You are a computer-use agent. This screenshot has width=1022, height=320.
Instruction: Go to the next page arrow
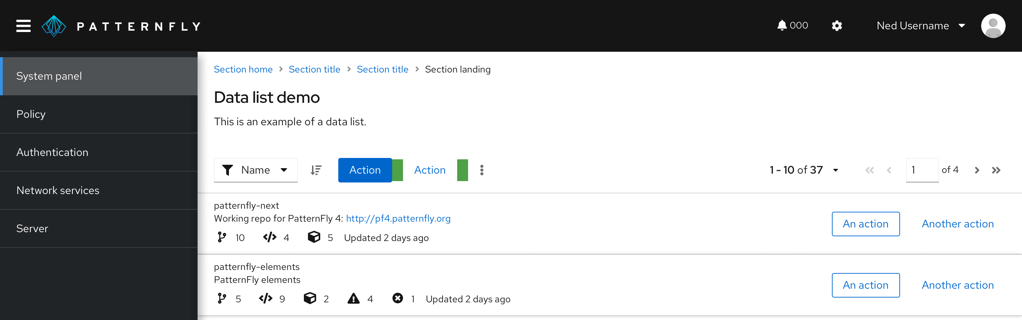(977, 170)
